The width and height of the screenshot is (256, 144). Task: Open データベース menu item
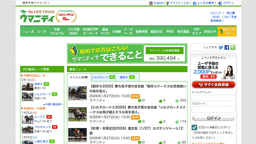tap(128, 31)
